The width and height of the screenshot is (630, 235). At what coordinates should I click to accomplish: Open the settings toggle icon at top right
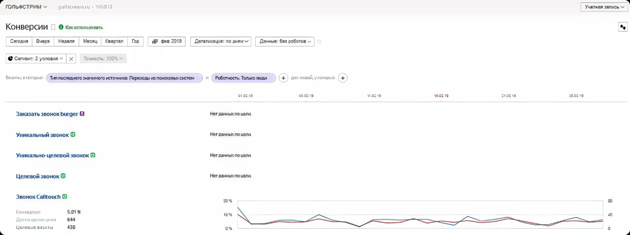click(x=622, y=27)
